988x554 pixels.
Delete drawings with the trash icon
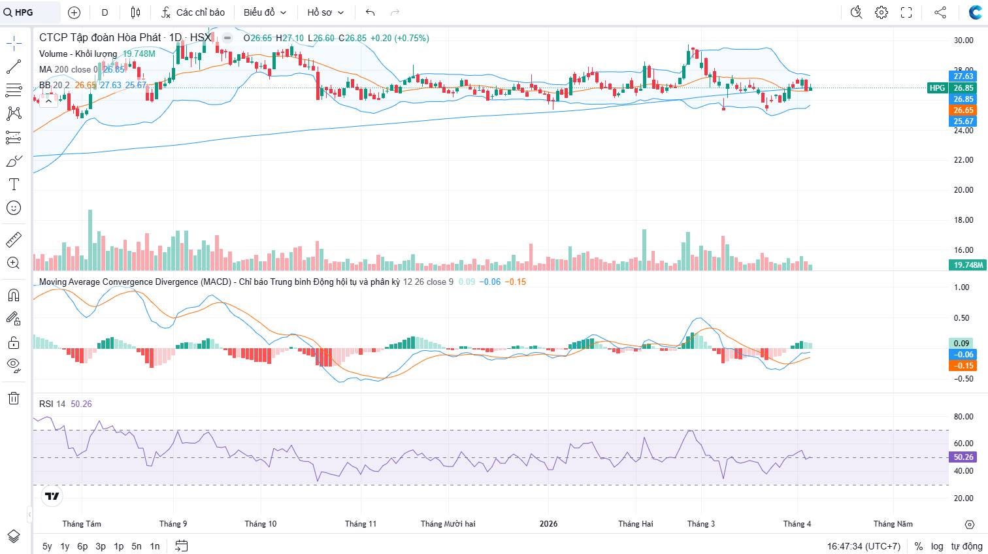point(14,399)
